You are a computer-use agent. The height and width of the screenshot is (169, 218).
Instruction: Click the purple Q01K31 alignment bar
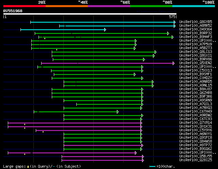click(x=74, y=127)
